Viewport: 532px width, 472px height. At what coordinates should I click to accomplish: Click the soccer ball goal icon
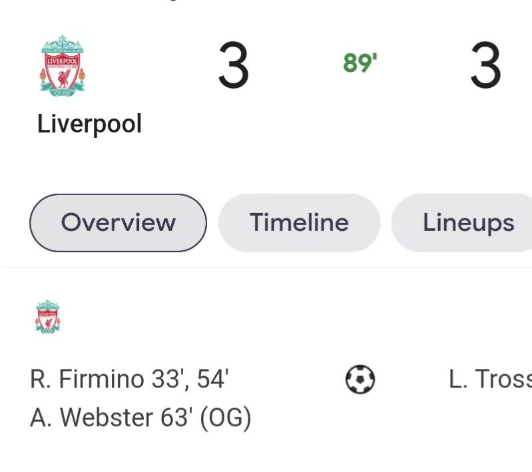coord(360,379)
